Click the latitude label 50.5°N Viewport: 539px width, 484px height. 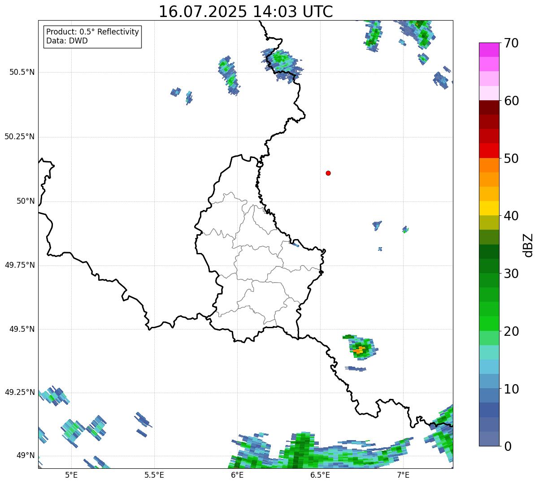pos(22,72)
